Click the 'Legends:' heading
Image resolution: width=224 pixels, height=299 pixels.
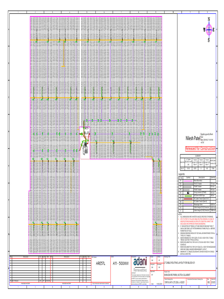point(181,174)
